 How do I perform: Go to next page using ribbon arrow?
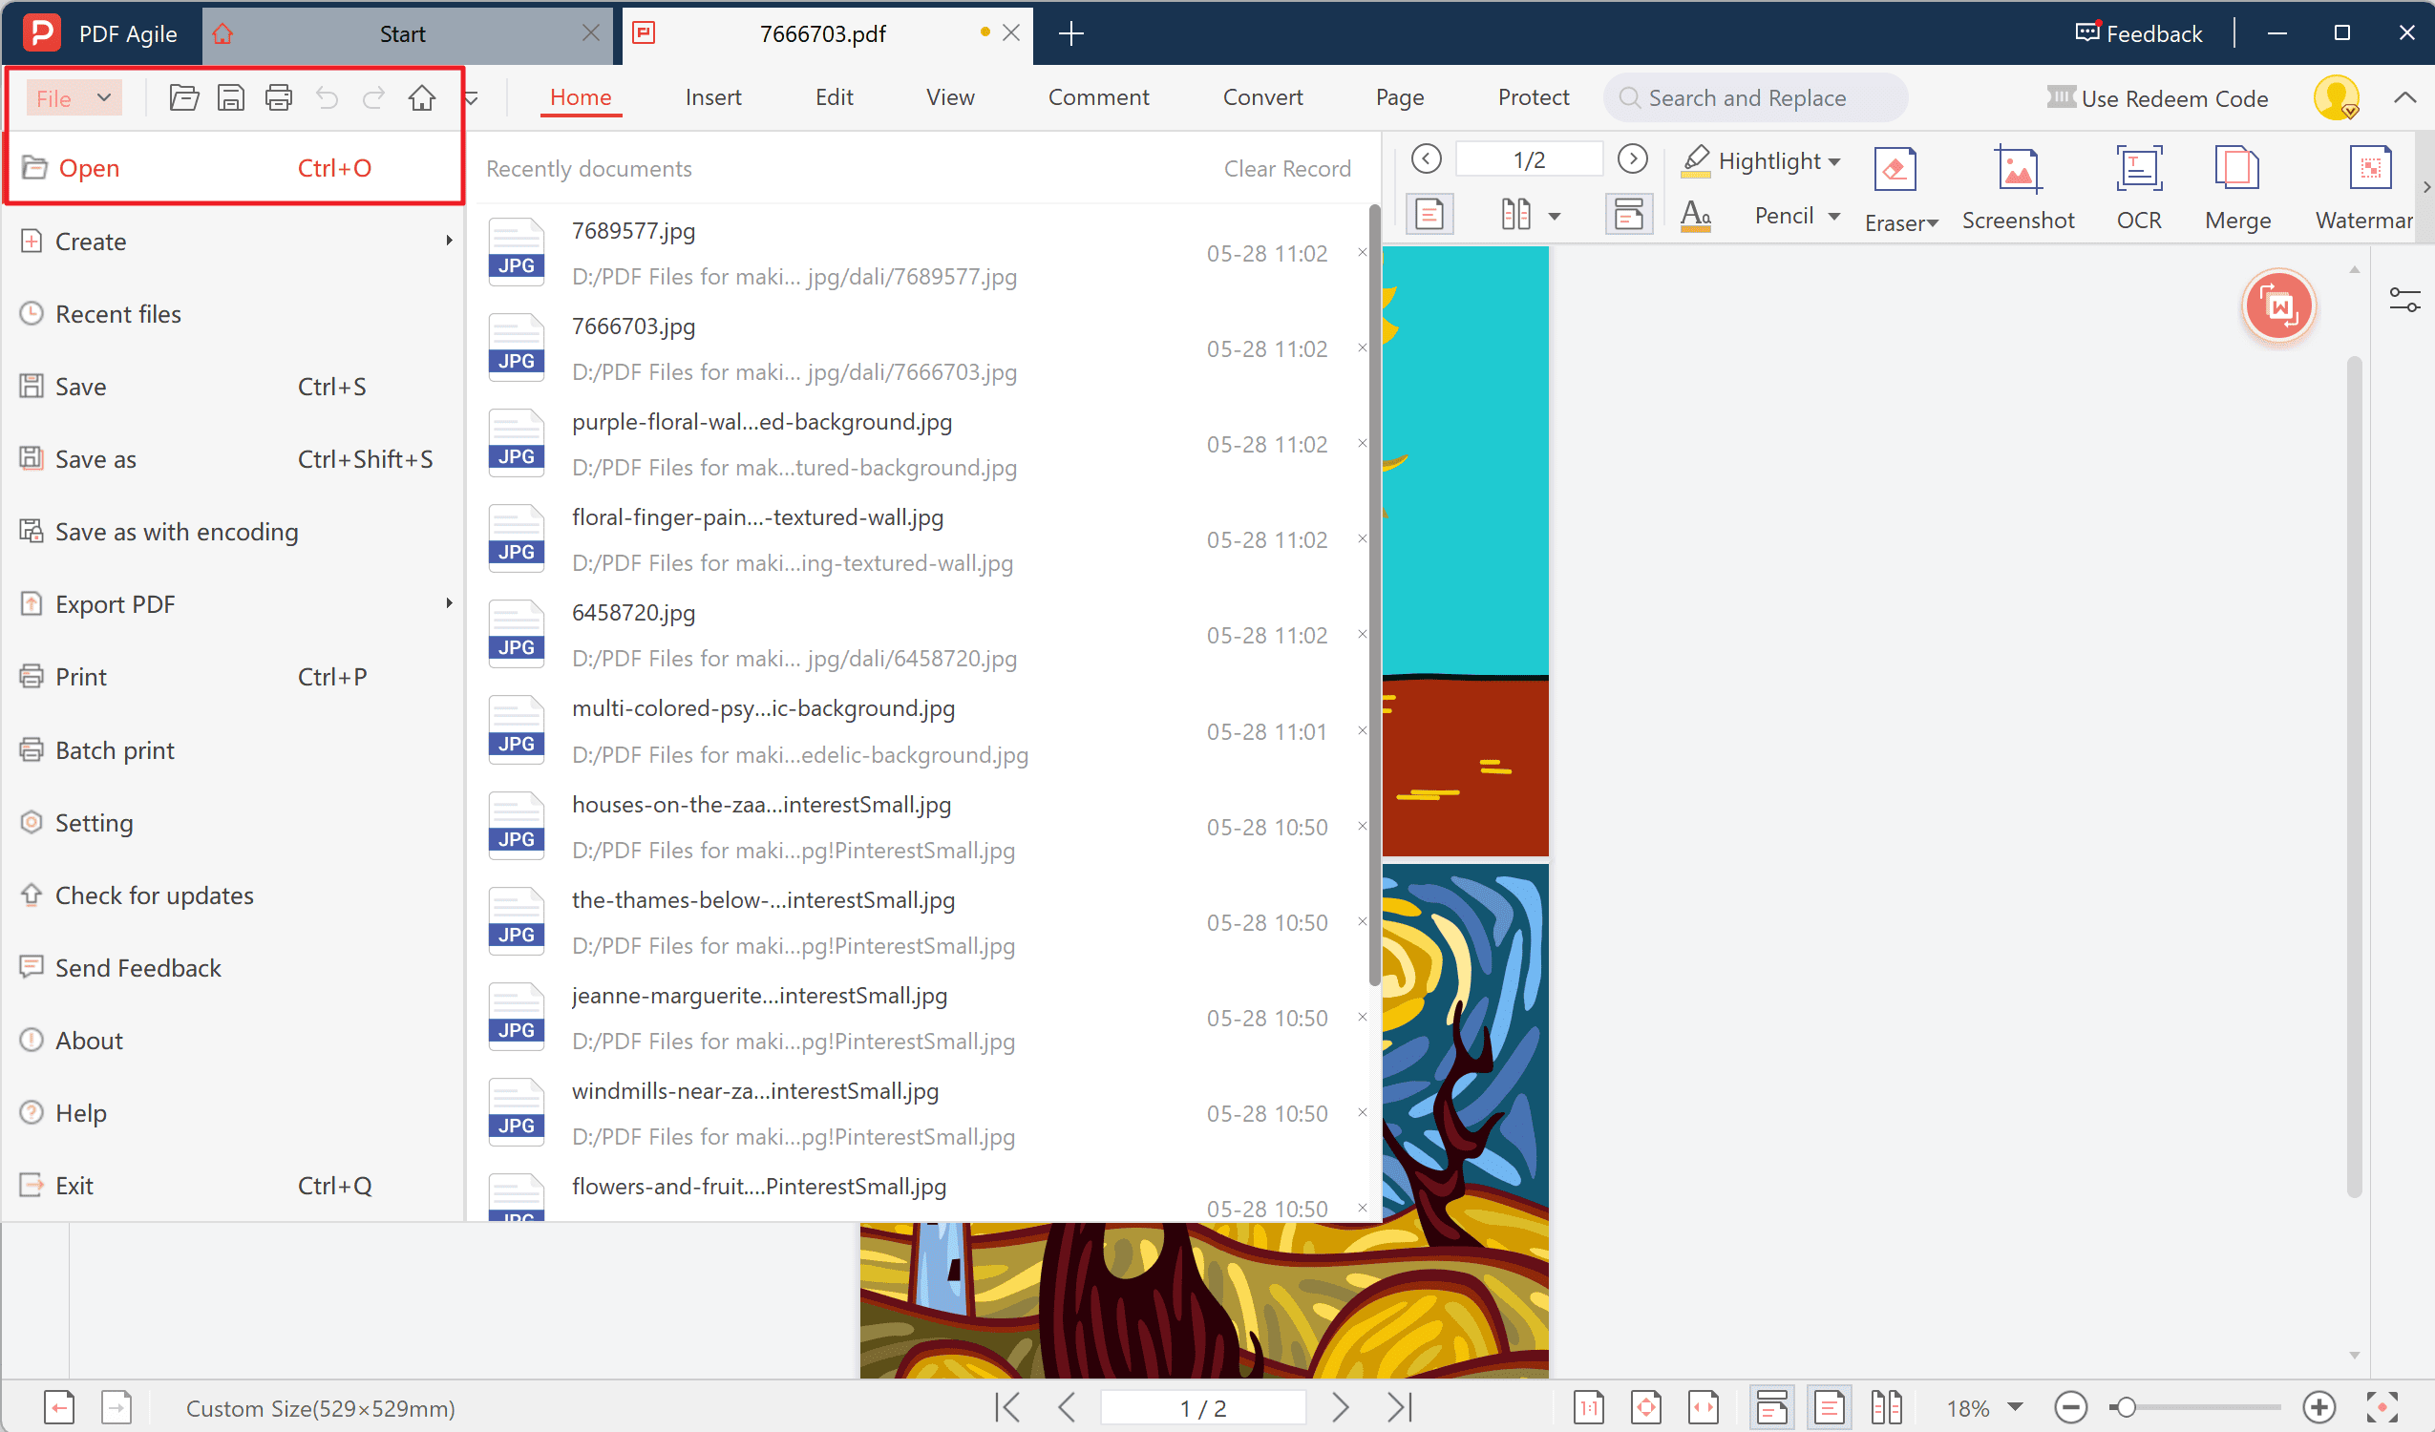1632,158
